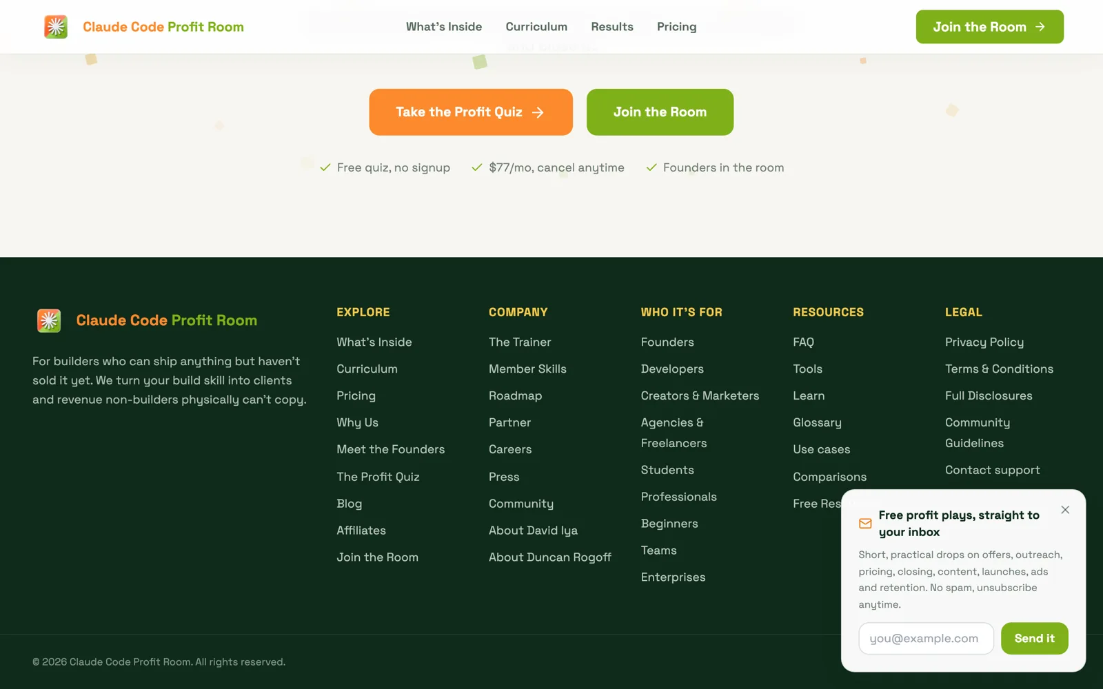Viewport: 1103px width, 689px height.
Task: Open The Profit Quiz footer link
Action: coord(378,477)
